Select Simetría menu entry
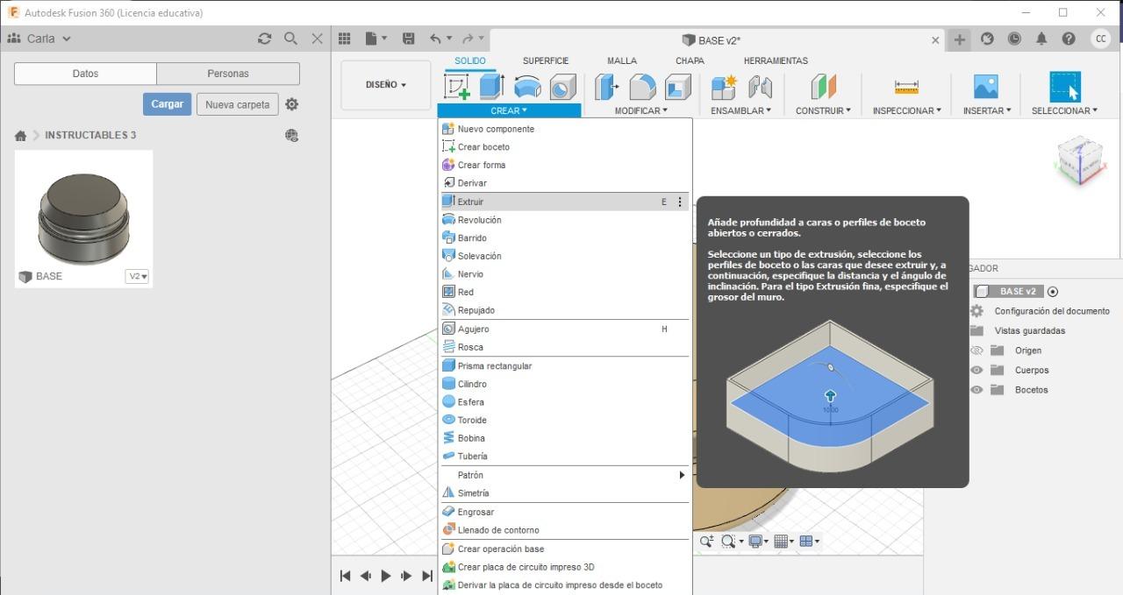 click(x=565, y=493)
